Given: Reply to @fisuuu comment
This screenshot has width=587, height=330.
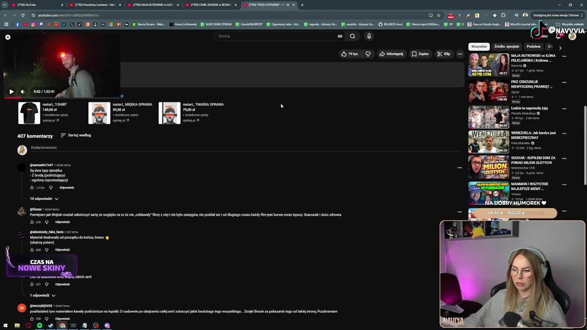Looking at the screenshot, I should coord(62,222).
